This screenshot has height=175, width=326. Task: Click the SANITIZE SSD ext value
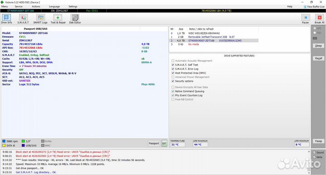pos(25,81)
